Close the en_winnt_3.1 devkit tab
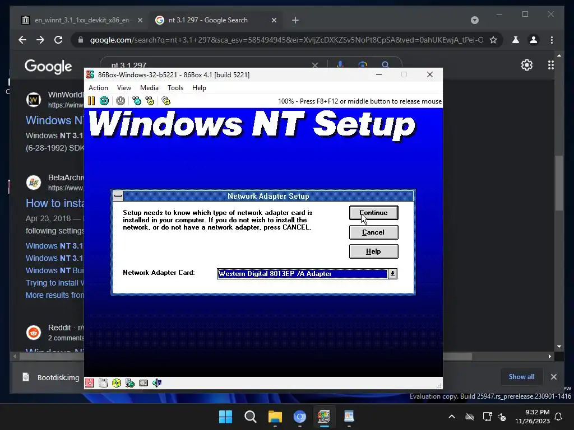The width and height of the screenshot is (574, 430). [x=140, y=20]
